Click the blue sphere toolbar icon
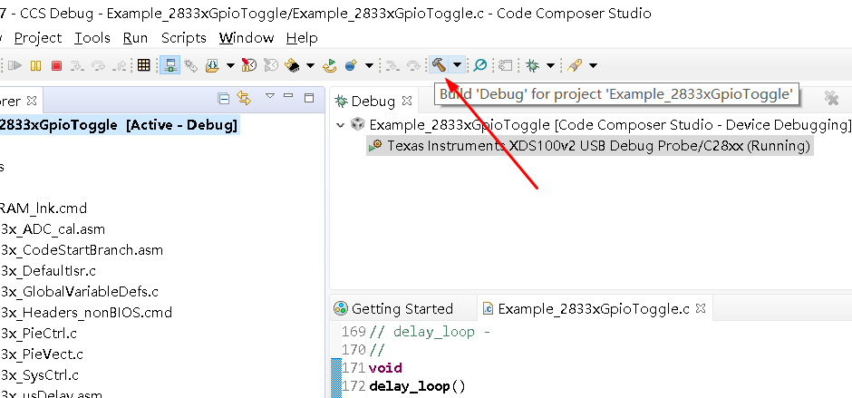This screenshot has width=852, height=398. pos(351,65)
